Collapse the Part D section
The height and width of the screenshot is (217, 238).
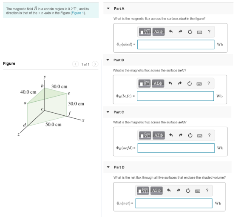click(x=108, y=167)
